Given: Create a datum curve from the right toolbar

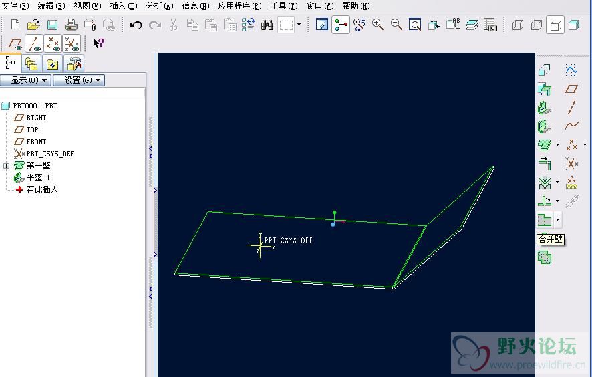Looking at the screenshot, I should [x=571, y=126].
